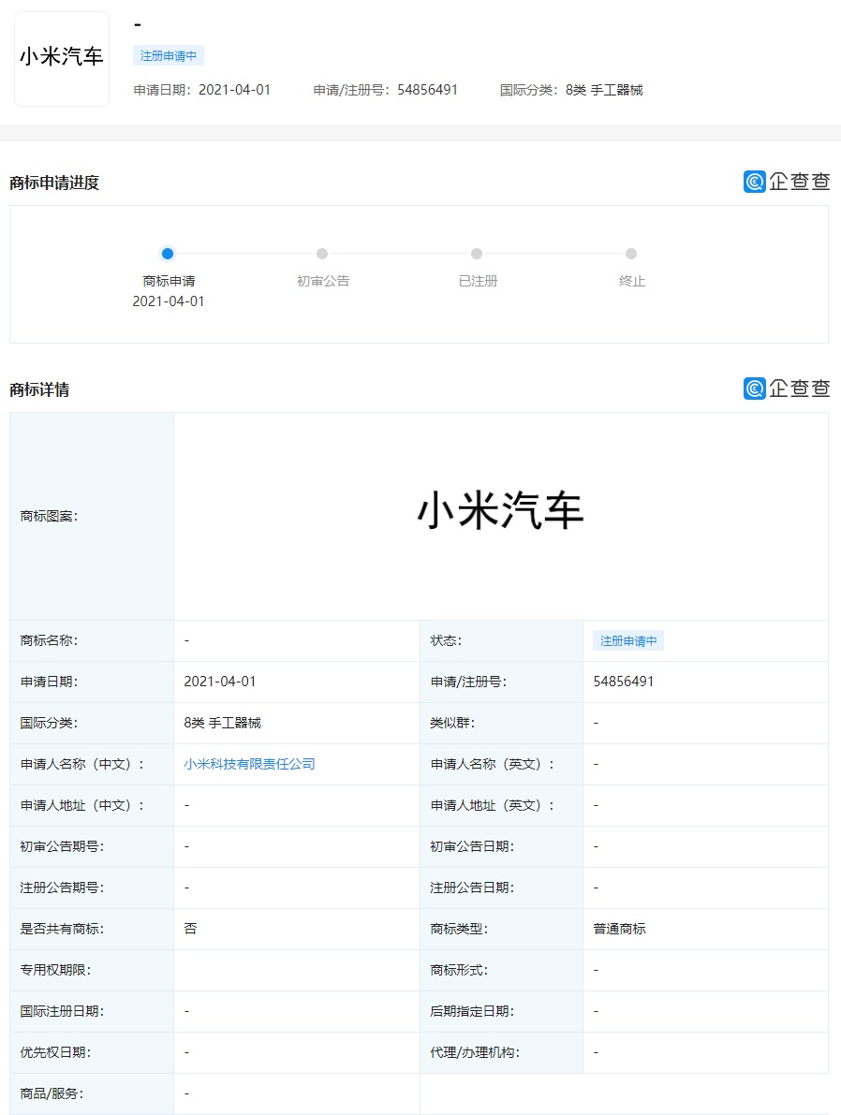Select the 已注册 progress step dot
Screen dimensions: 841x1115
[x=477, y=253]
